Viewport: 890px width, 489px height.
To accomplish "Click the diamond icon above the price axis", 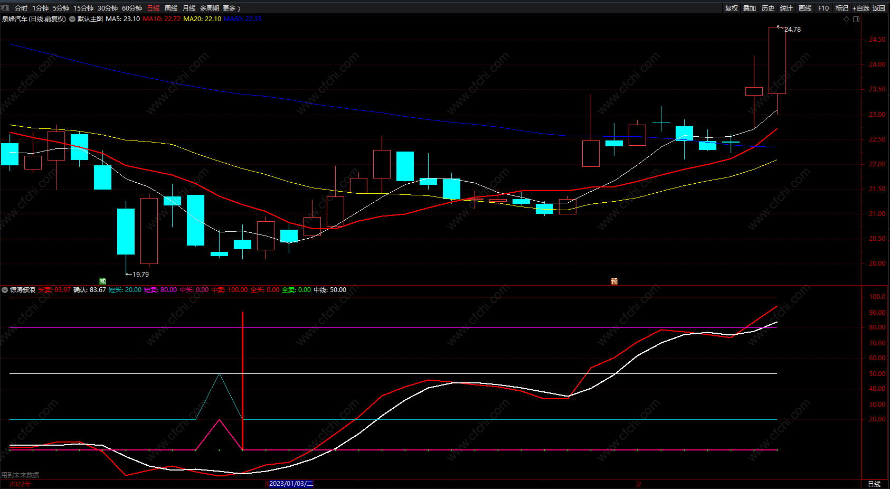I will pos(847,19).
